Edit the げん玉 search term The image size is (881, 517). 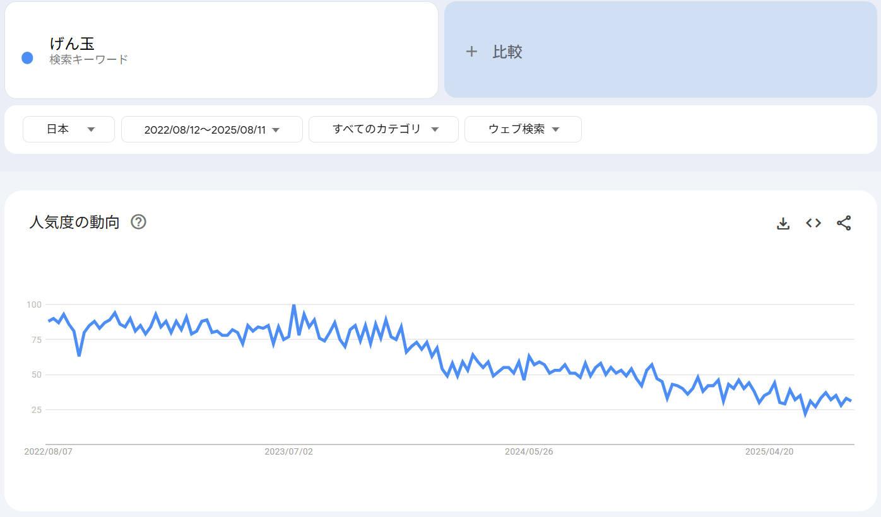(72, 44)
